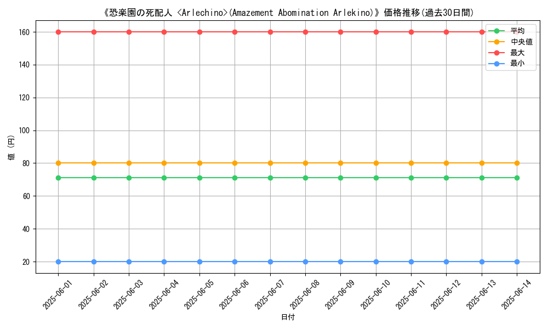Click the 40 y-axis tick label

point(26,229)
